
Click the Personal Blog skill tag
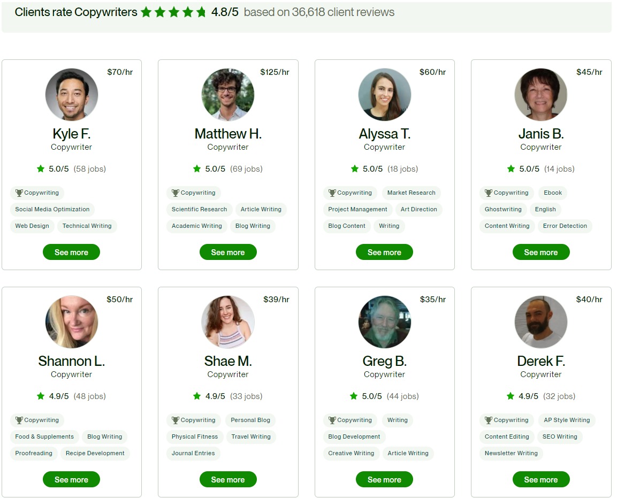pyautogui.click(x=250, y=420)
